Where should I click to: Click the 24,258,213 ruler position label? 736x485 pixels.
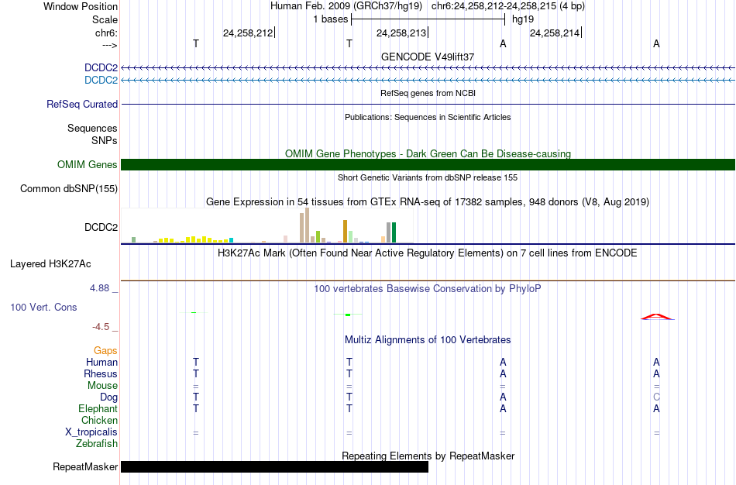[x=401, y=33]
